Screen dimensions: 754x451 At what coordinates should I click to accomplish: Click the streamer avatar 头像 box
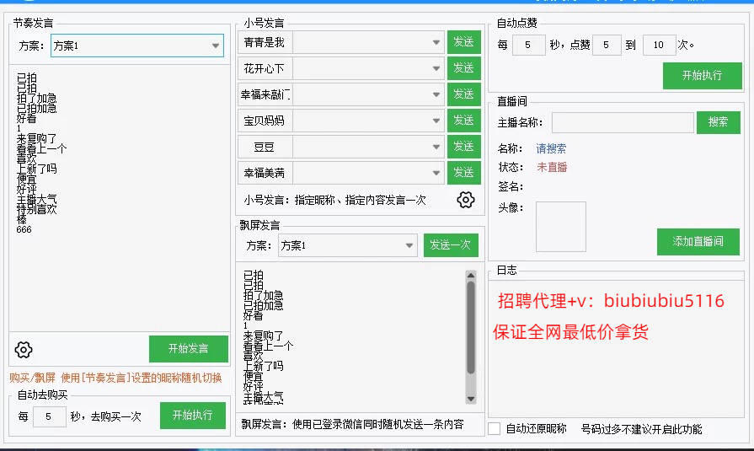[560, 226]
